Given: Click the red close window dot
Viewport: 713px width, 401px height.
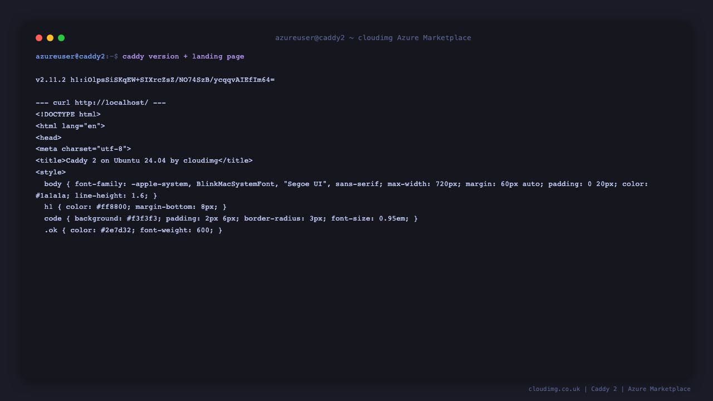Looking at the screenshot, I should (39, 38).
